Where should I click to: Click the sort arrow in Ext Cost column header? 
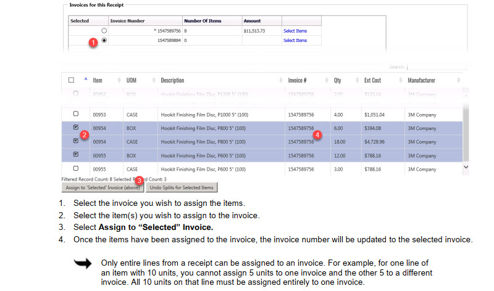point(399,80)
